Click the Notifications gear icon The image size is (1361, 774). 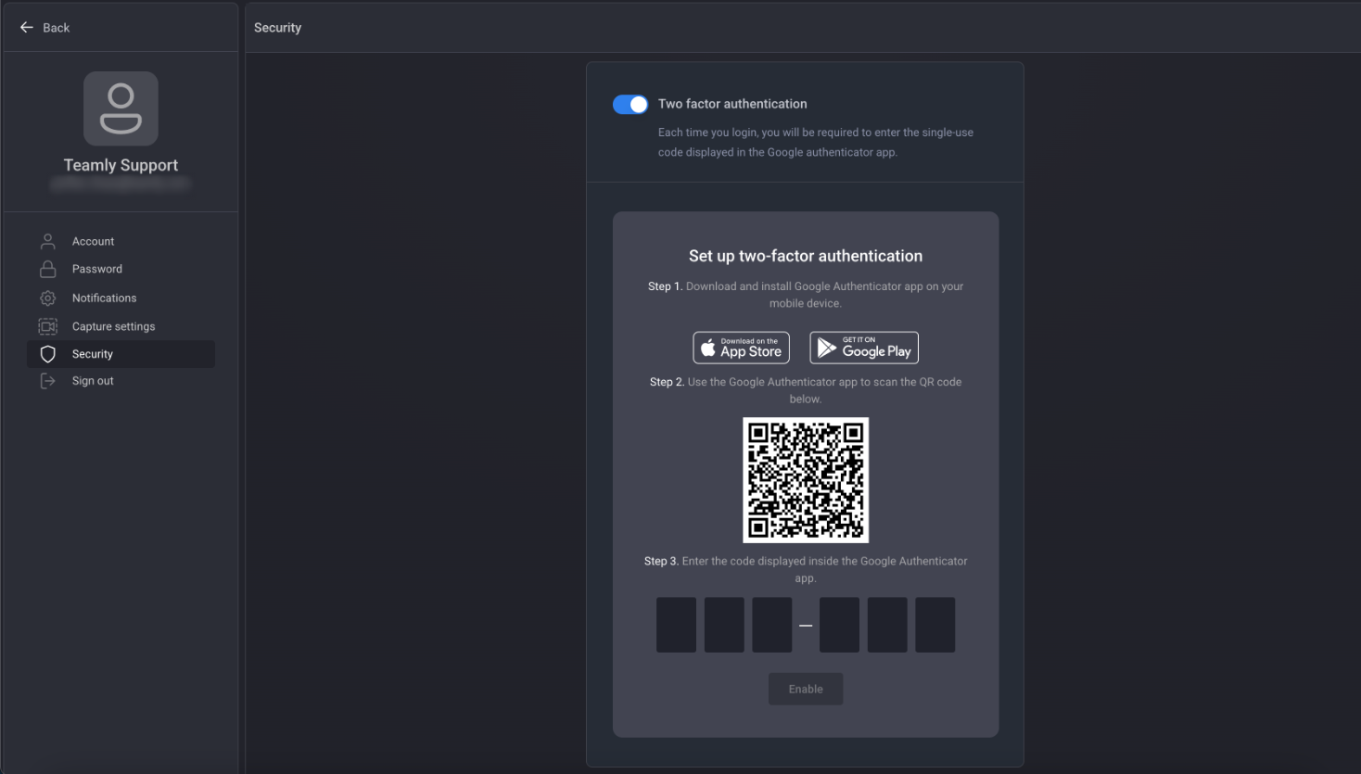pos(48,298)
